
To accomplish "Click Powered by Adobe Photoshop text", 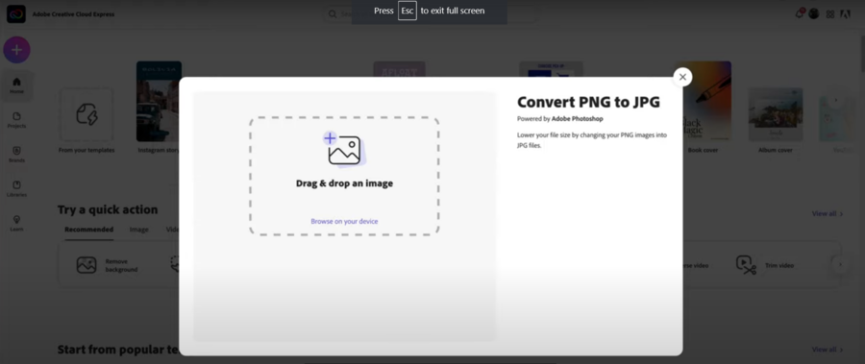I will click(x=560, y=118).
